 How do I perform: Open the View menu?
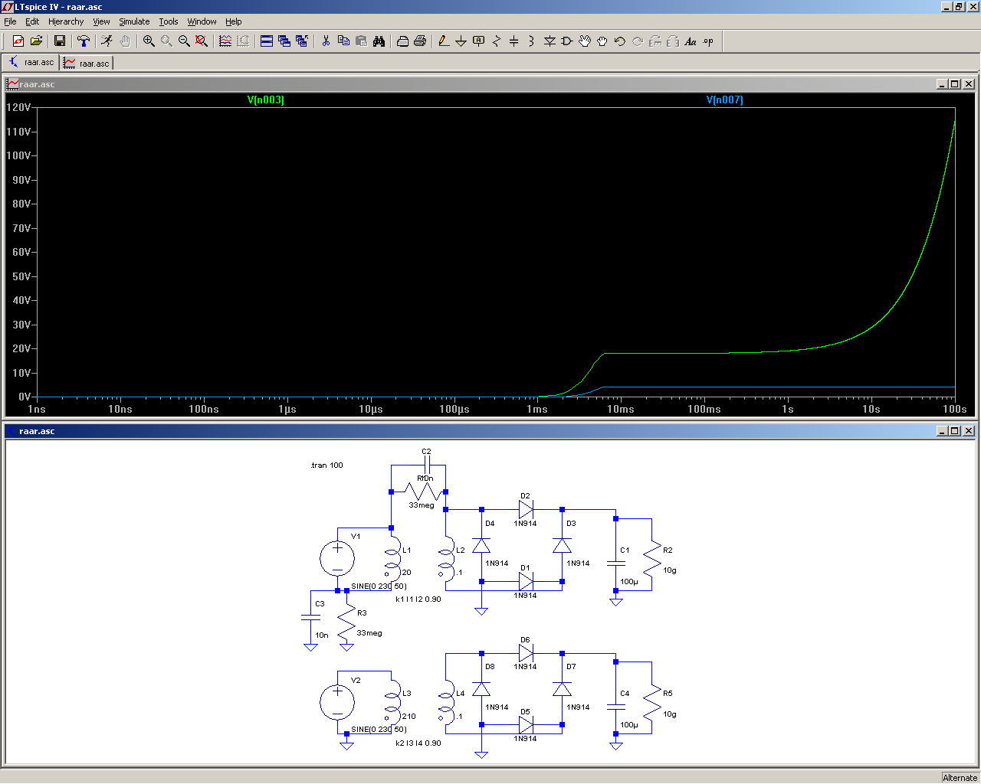[x=102, y=21]
